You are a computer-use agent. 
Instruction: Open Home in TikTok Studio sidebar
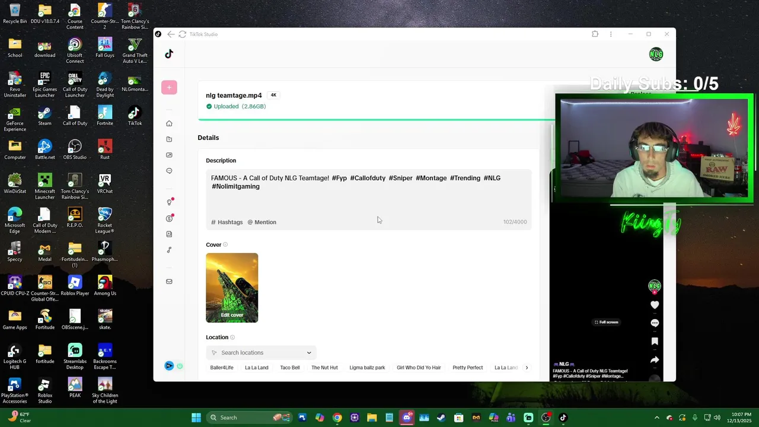[169, 123]
